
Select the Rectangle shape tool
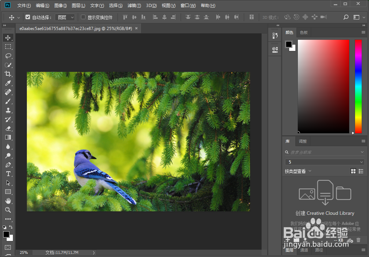[x=8, y=192]
